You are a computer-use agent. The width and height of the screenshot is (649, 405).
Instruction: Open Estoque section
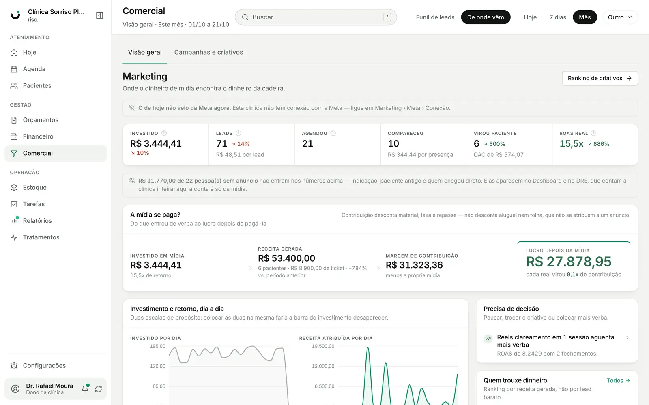point(56,188)
